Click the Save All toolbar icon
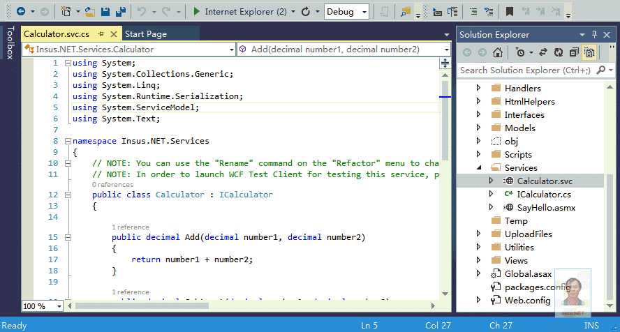The width and height of the screenshot is (620, 332). coord(121,12)
